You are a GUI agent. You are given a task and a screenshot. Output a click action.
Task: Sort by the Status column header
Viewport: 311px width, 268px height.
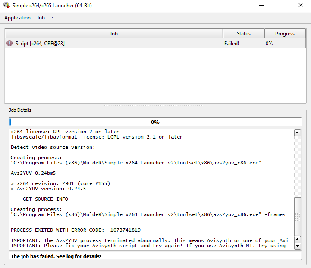pos(244,34)
